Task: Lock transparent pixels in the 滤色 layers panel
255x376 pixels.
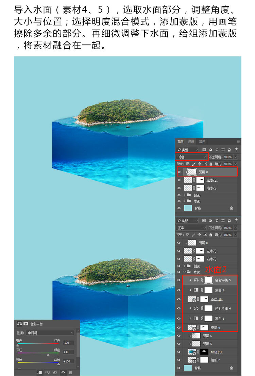Action: (x=188, y=164)
